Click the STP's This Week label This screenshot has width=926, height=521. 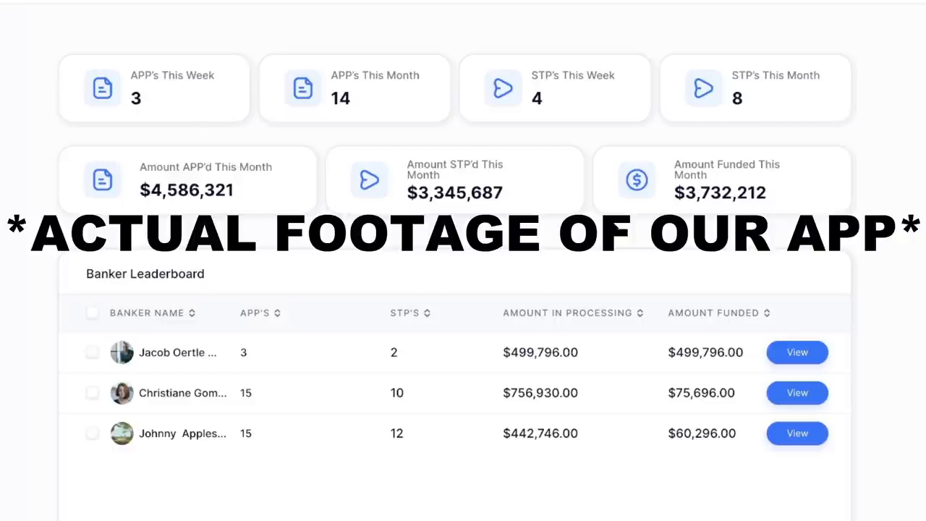point(573,75)
